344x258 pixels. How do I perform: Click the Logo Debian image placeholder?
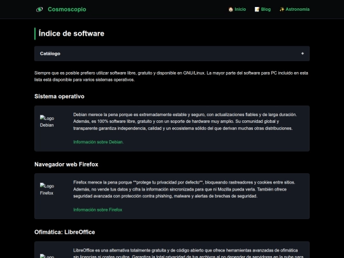click(47, 122)
